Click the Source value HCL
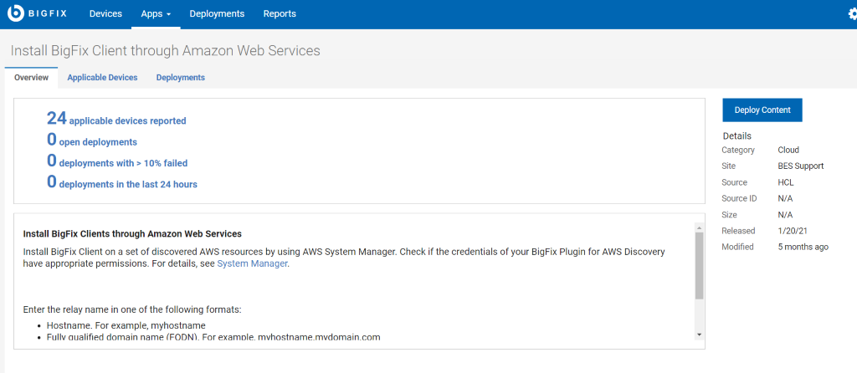Image resolution: width=857 pixels, height=373 pixels. 786,182
